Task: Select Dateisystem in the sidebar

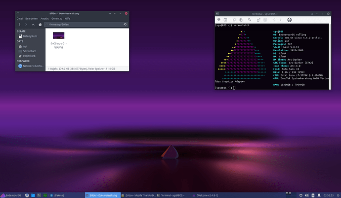Action: (29, 36)
